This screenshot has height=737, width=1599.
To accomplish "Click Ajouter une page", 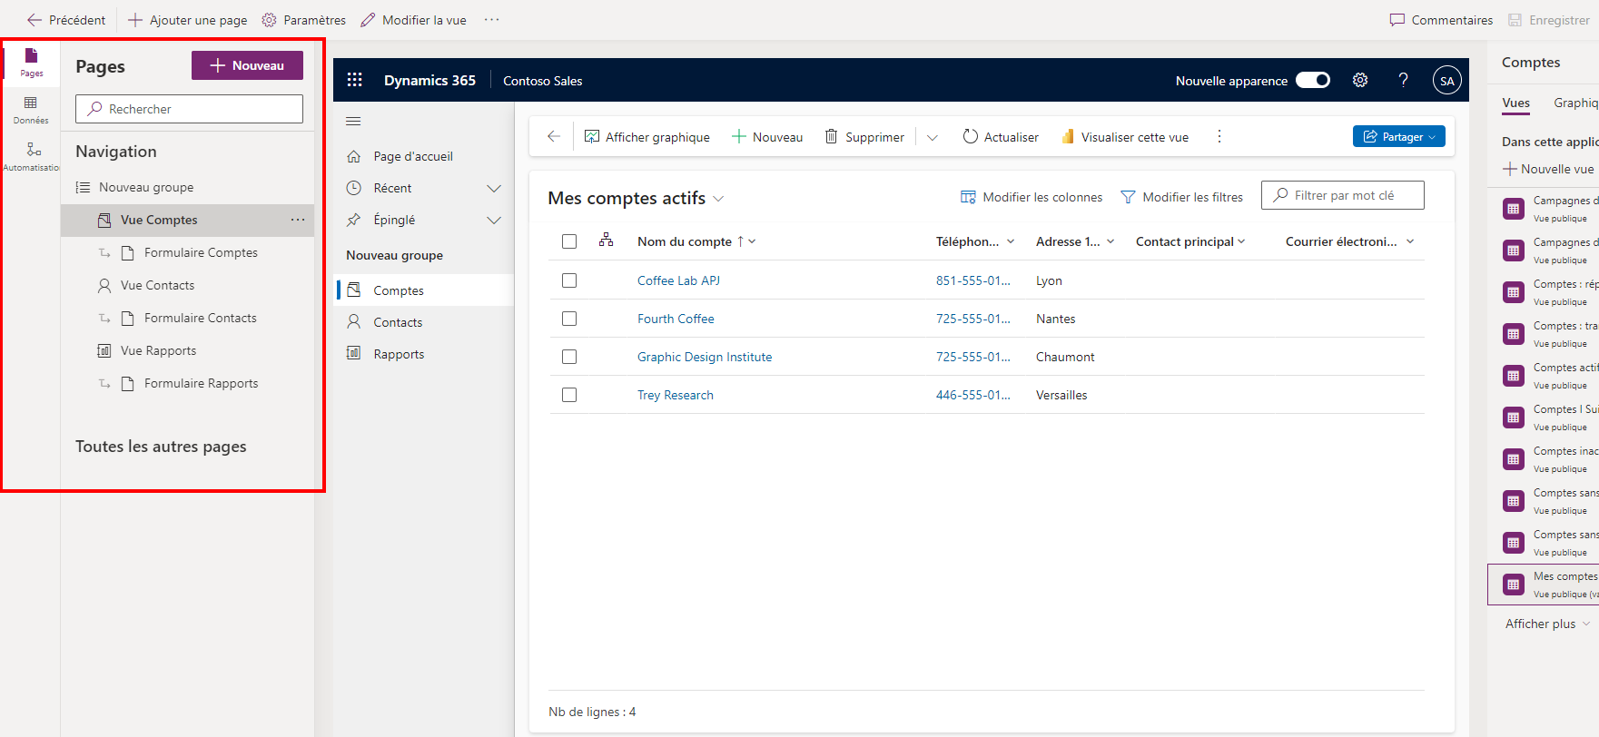I will [x=187, y=20].
